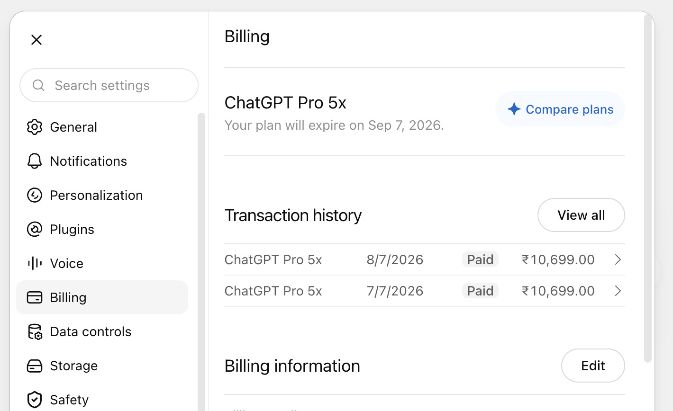673x411 pixels.
Task: Click the Data controls database icon
Action: coord(35,331)
